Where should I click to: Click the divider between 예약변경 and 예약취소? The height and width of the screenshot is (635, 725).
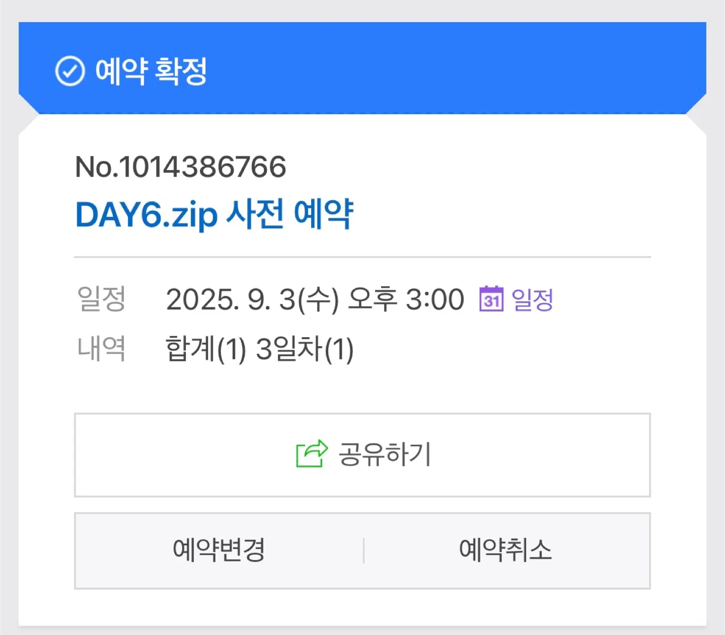364,550
